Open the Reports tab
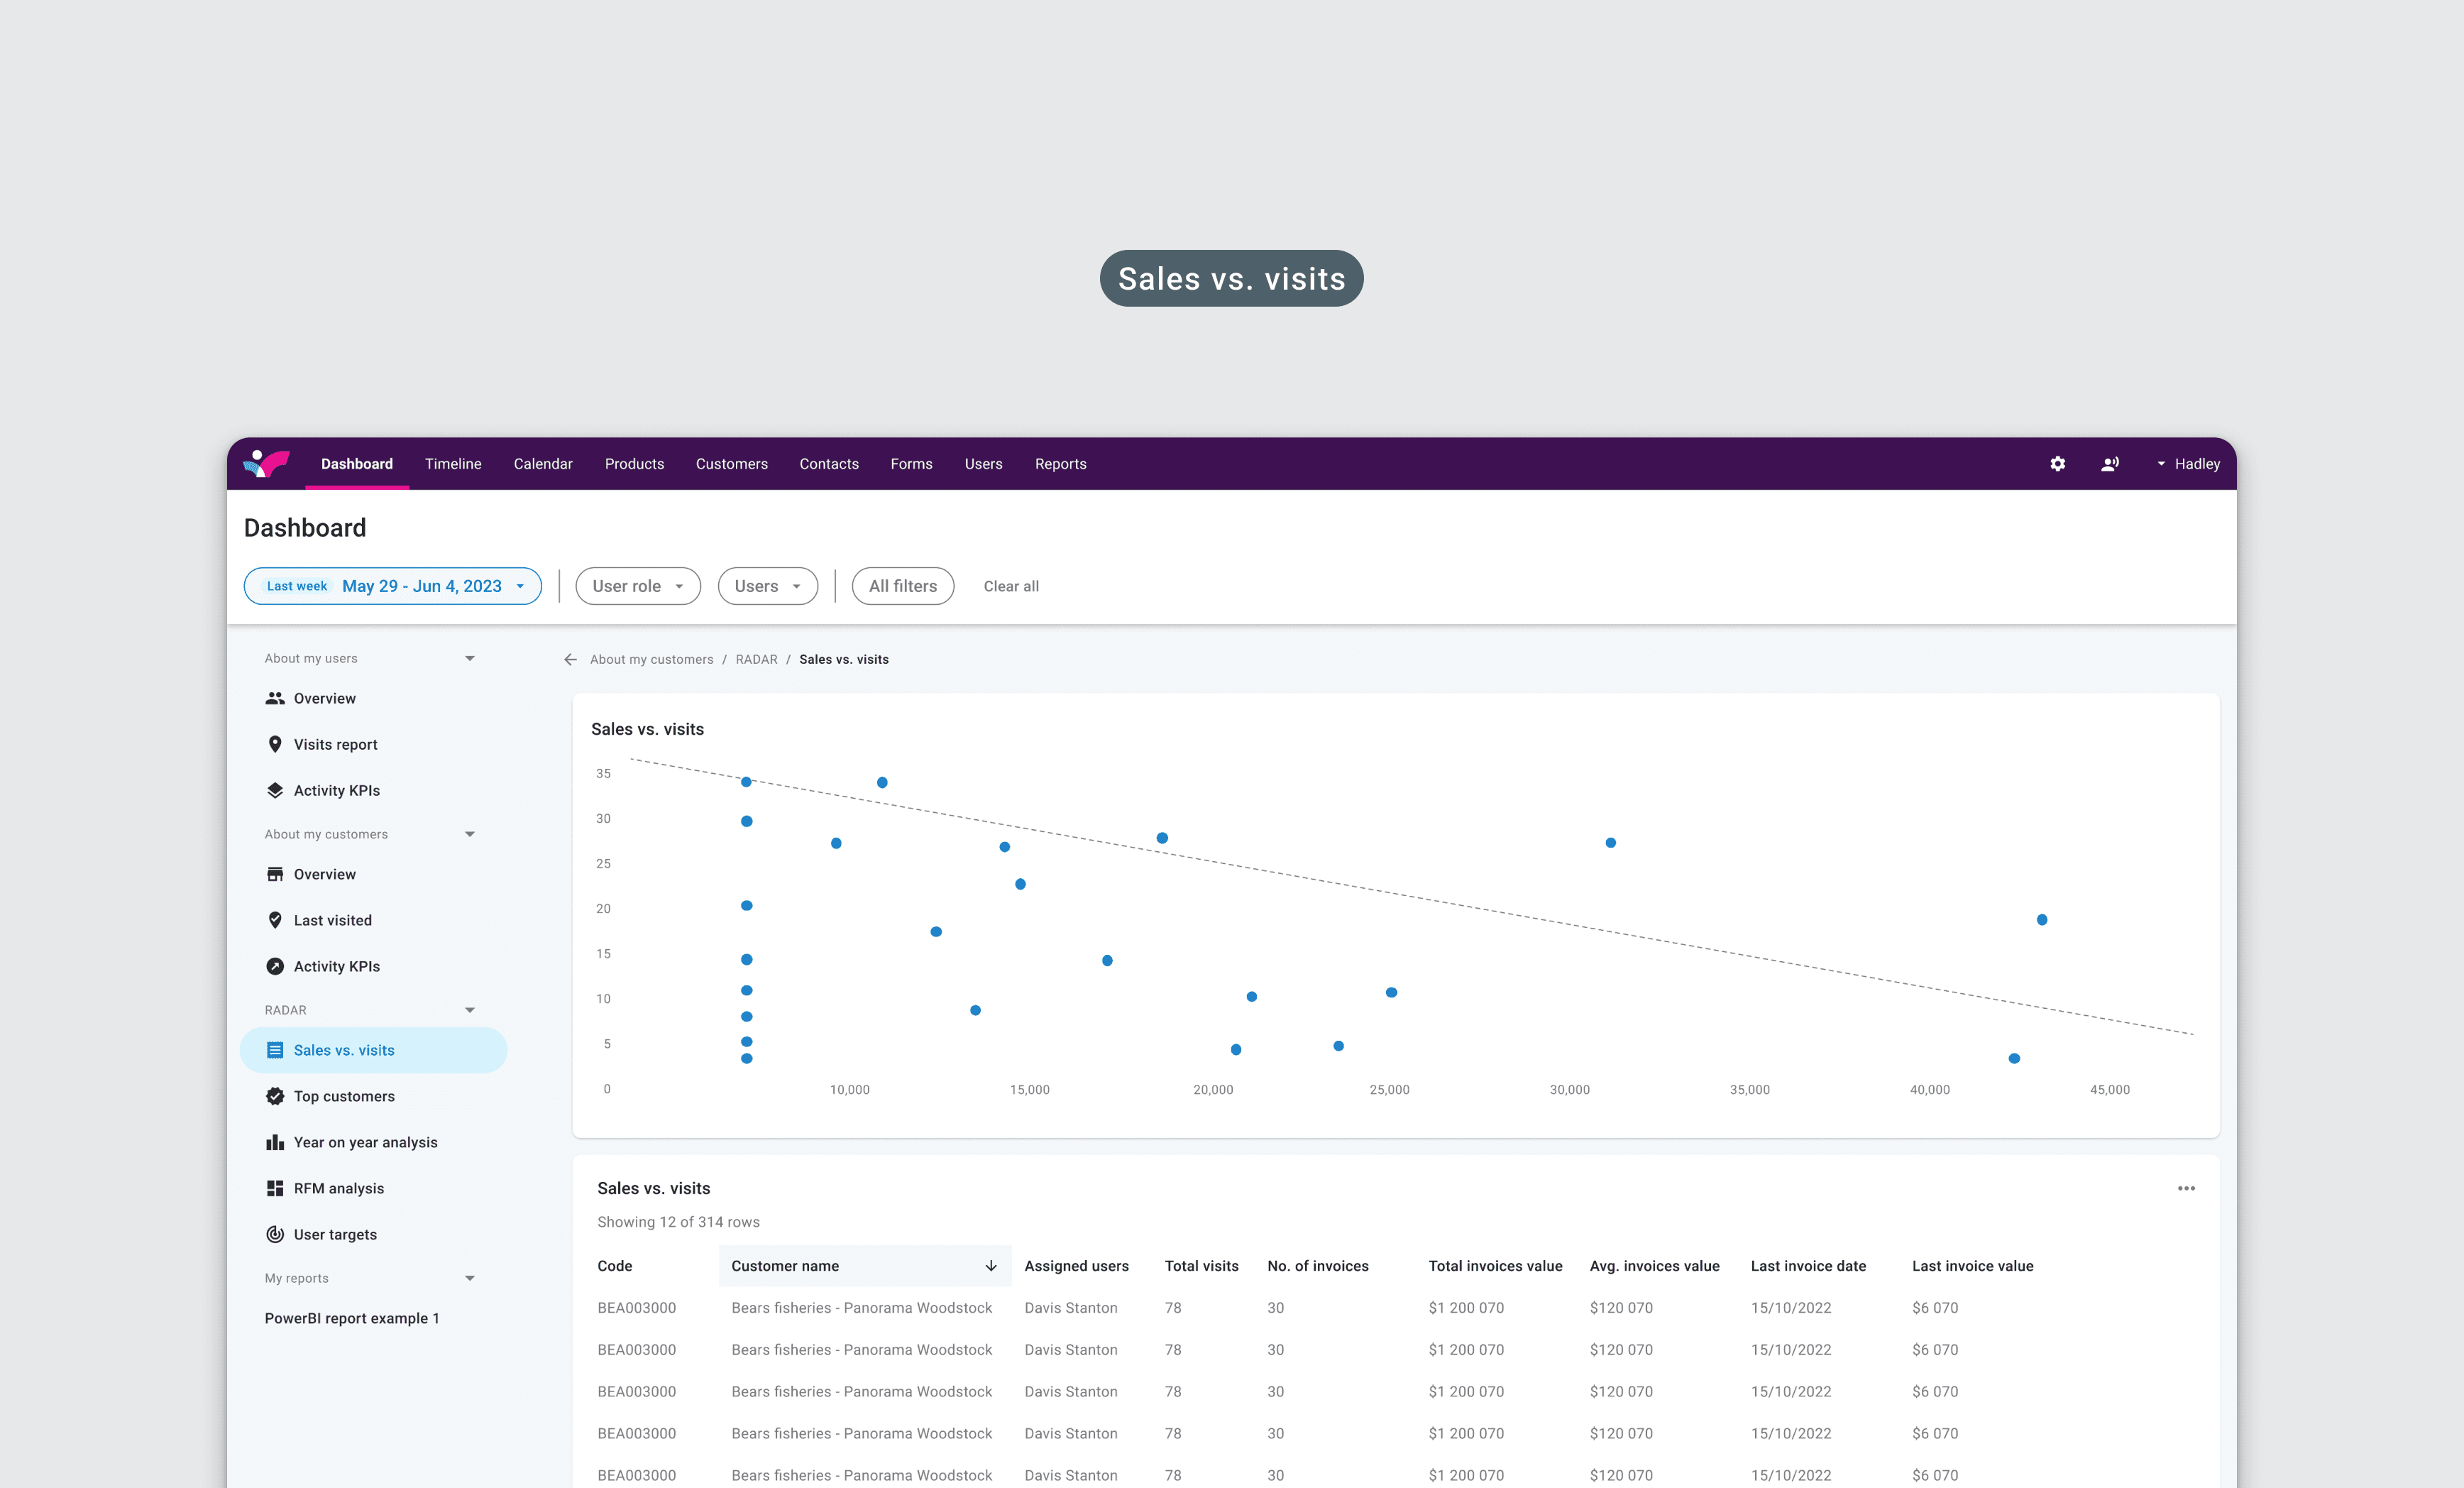This screenshot has width=2464, height=1488. pyautogui.click(x=1060, y=464)
